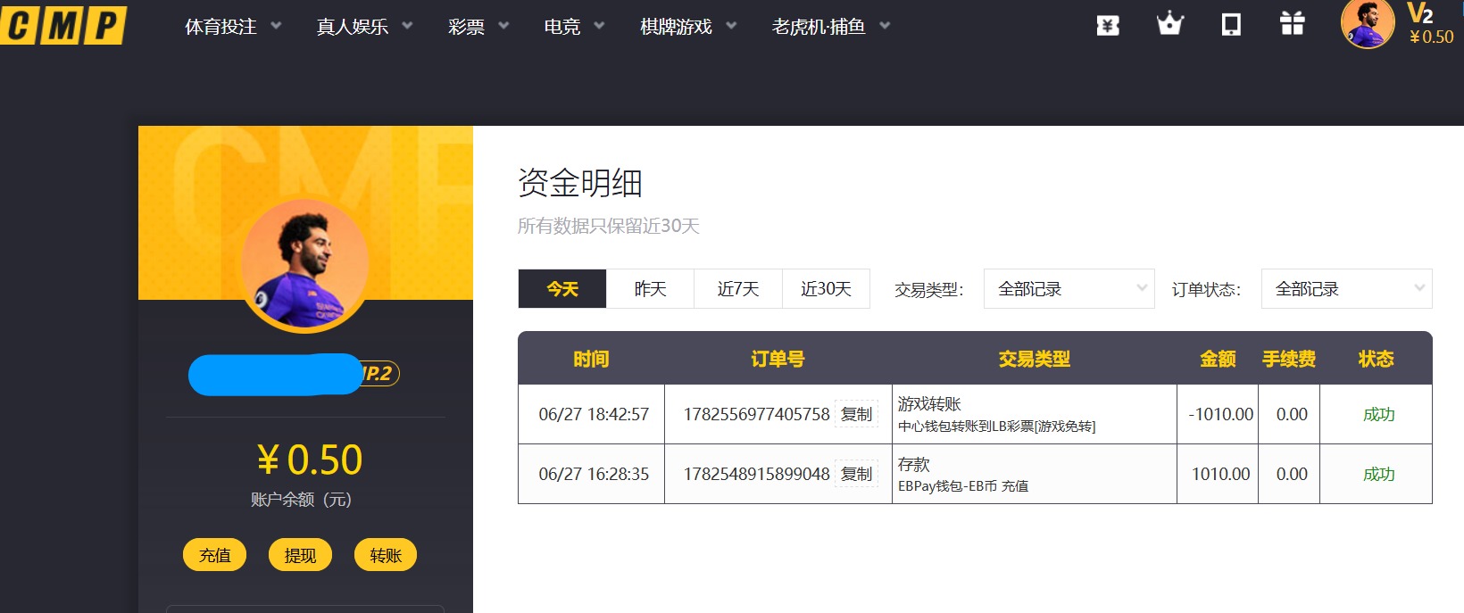Expand arrow next to 棋牌游戏
Image resolution: width=1464 pixels, height=613 pixels.
pos(731,26)
